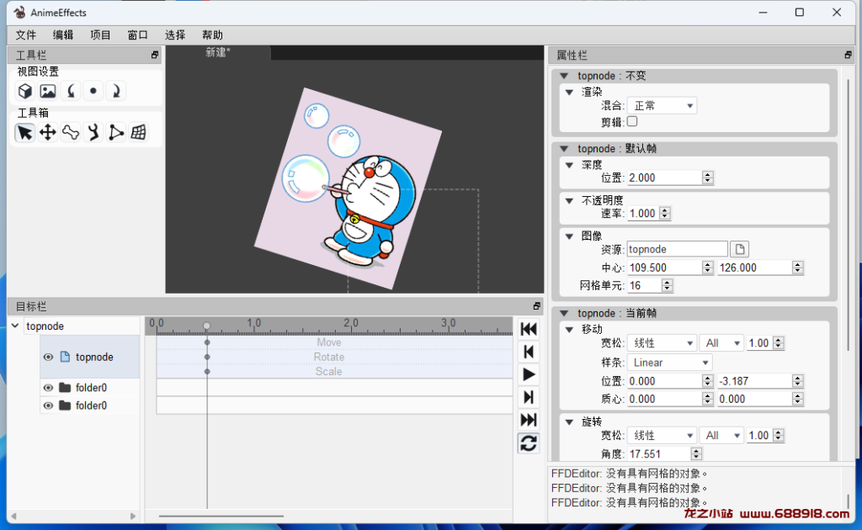The image size is (862, 530).
Task: Select the pose tool in the toolbox
Action: (93, 132)
